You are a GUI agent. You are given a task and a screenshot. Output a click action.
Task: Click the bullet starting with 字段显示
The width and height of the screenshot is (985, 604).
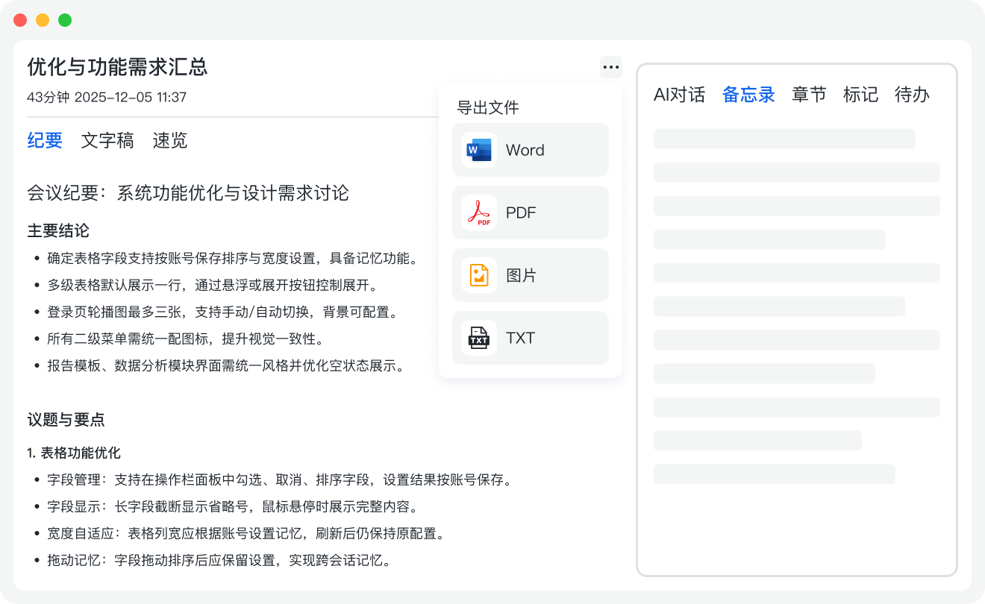[x=227, y=506]
